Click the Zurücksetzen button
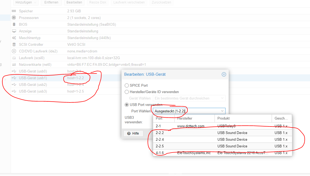 pos(161,2)
